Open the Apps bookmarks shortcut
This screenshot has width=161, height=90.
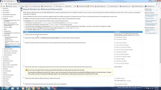pyautogui.click(x=3, y=6)
